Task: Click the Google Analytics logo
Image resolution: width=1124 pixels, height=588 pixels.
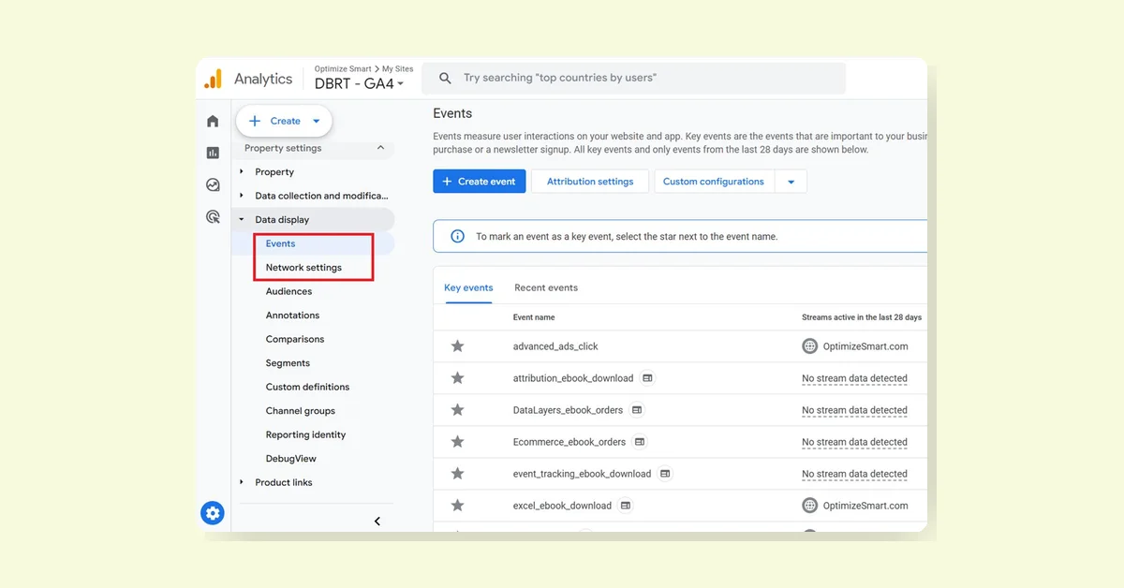Action: point(214,79)
